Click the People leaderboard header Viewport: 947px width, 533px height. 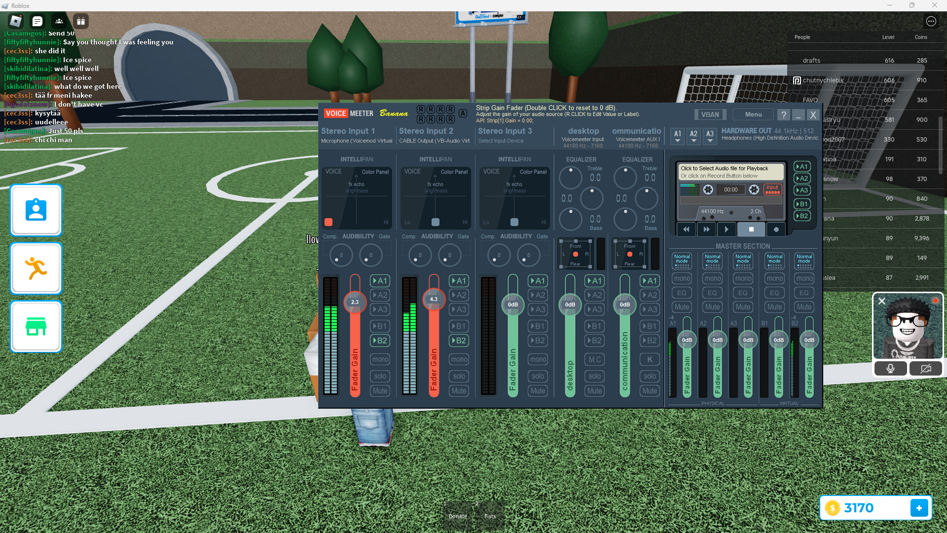pyautogui.click(x=802, y=38)
